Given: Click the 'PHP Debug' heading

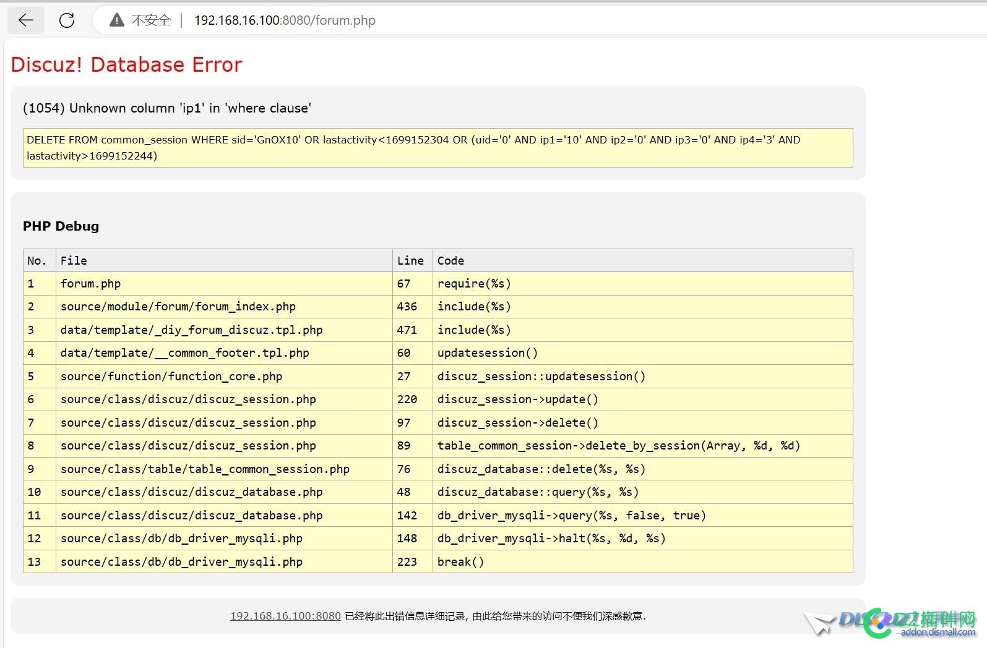Looking at the screenshot, I should [x=61, y=226].
